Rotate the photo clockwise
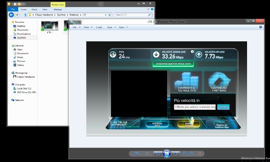 point(191,153)
